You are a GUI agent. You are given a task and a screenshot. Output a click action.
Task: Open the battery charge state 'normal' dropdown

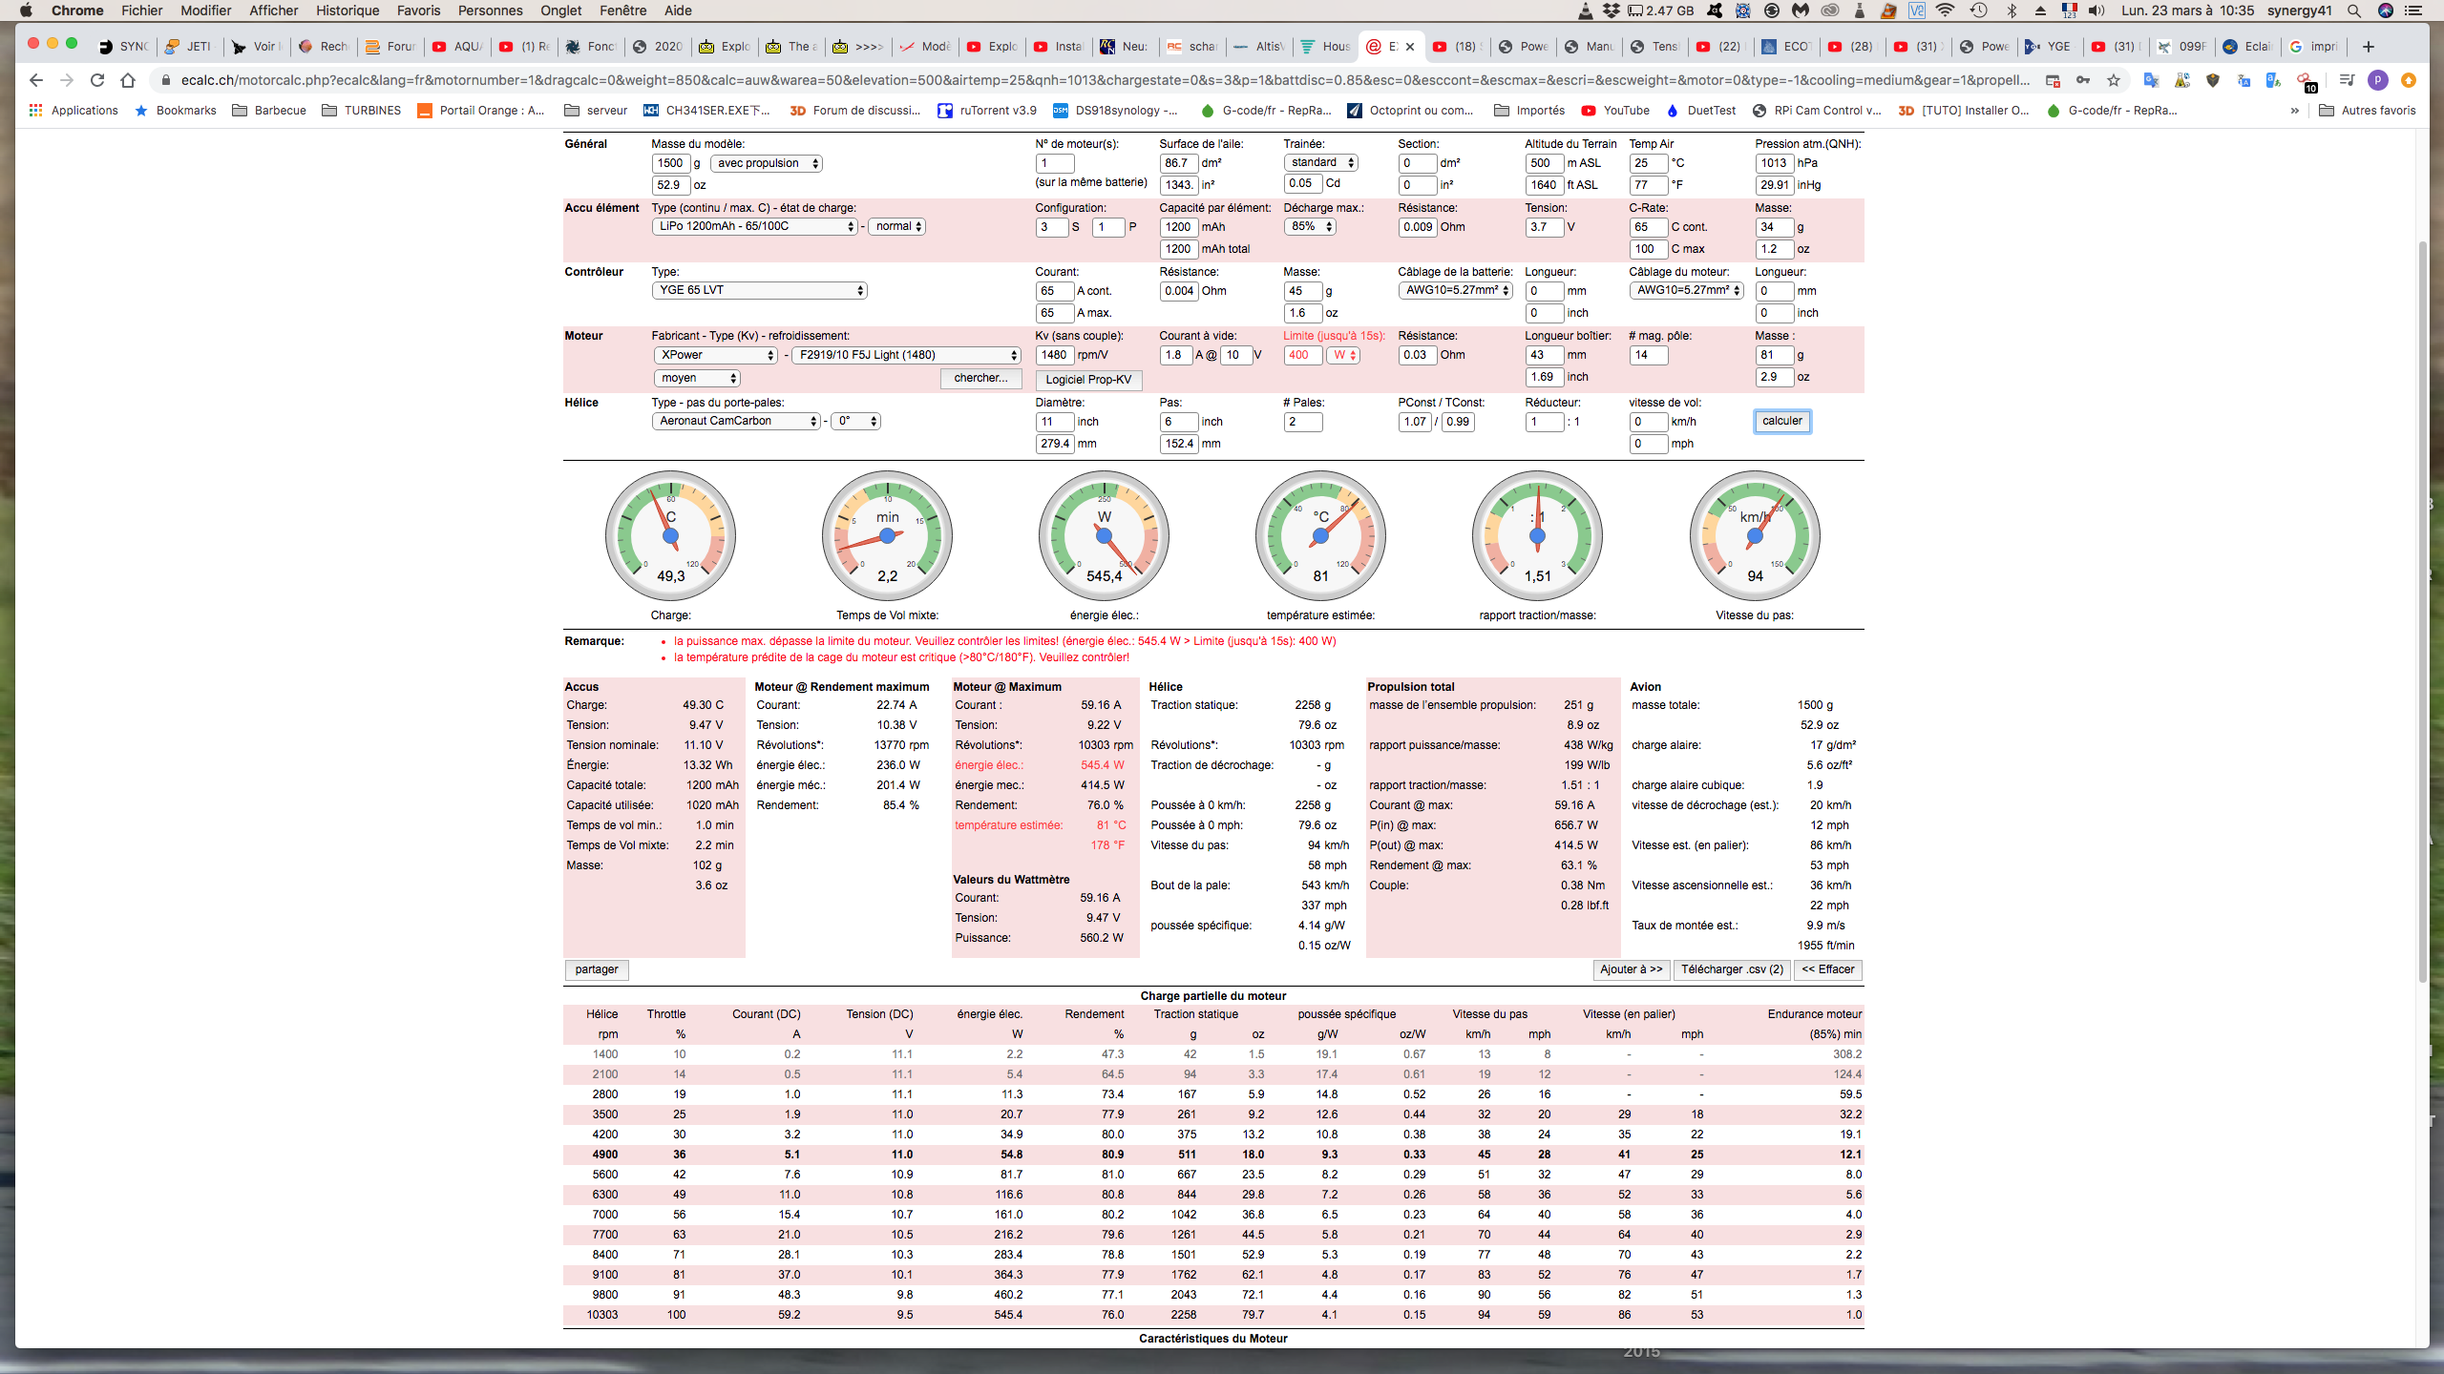click(x=896, y=227)
